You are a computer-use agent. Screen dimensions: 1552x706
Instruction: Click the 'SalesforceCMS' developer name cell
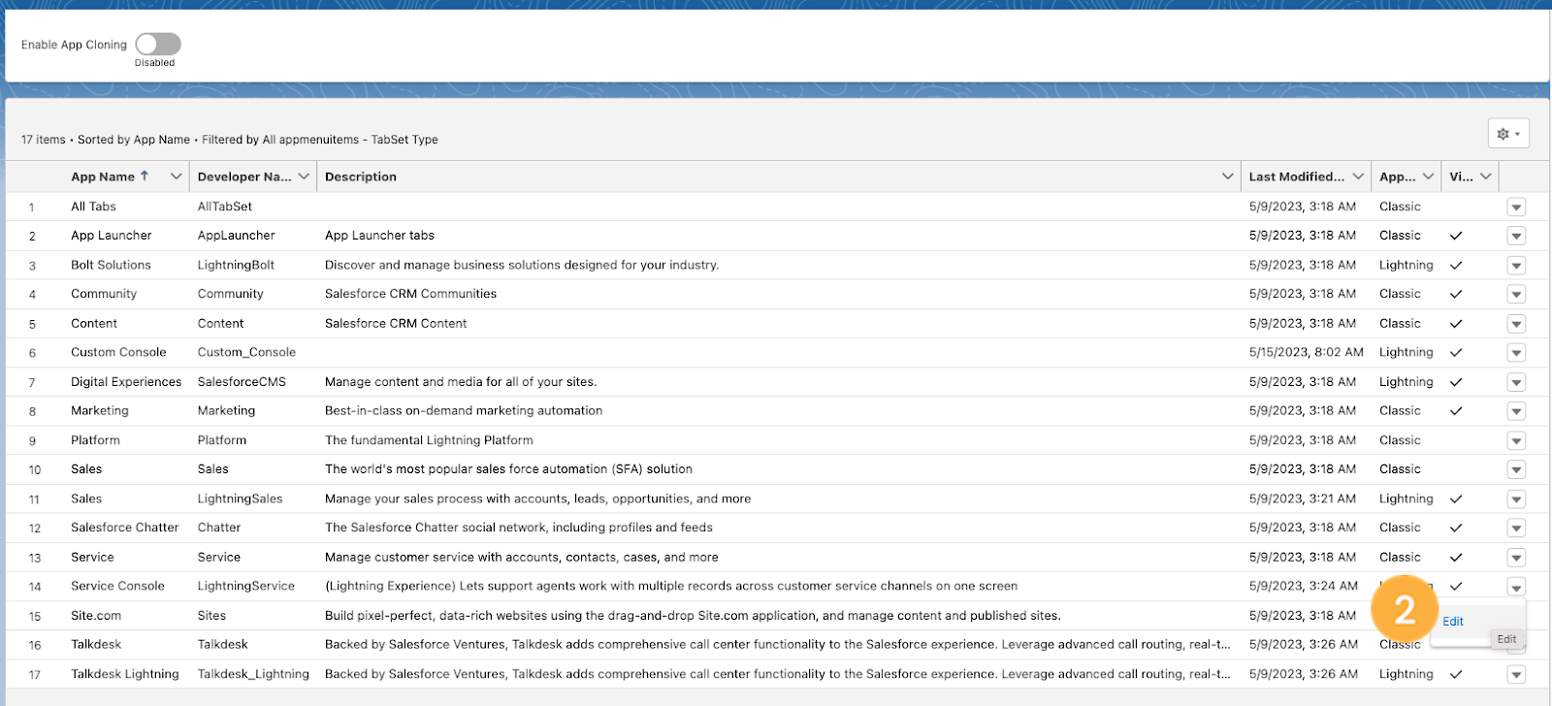coord(242,382)
